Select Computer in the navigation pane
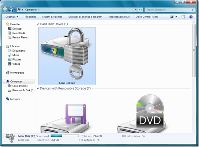Viewport: 199px width, 147px height. (16, 82)
